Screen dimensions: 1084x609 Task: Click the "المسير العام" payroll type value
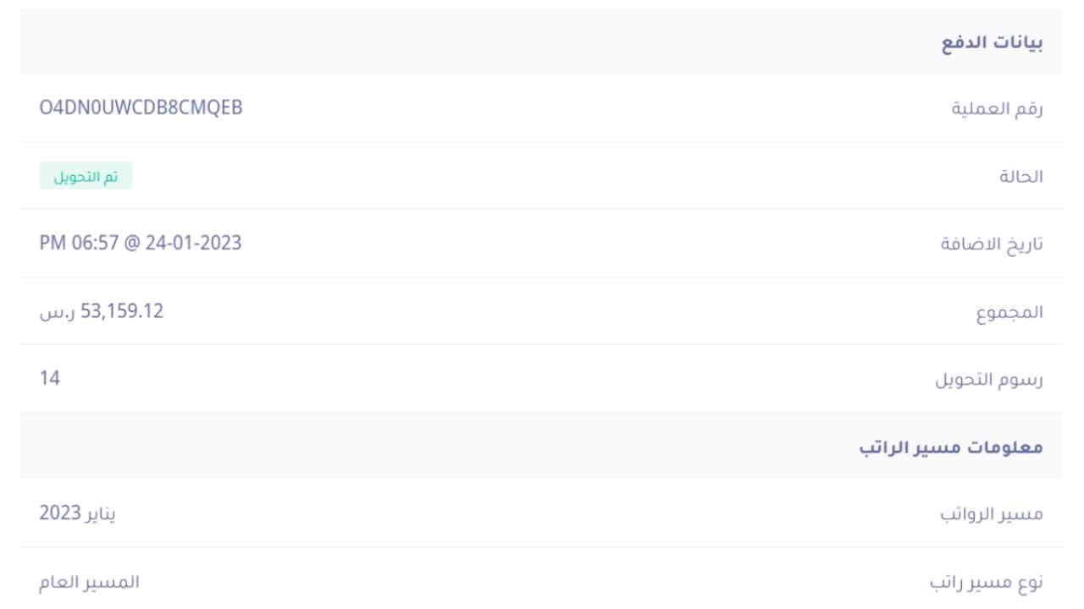90,583
